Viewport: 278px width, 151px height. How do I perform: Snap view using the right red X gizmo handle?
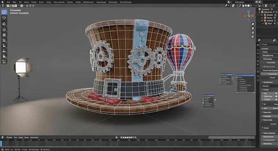pyautogui.click(x=253, y=16)
